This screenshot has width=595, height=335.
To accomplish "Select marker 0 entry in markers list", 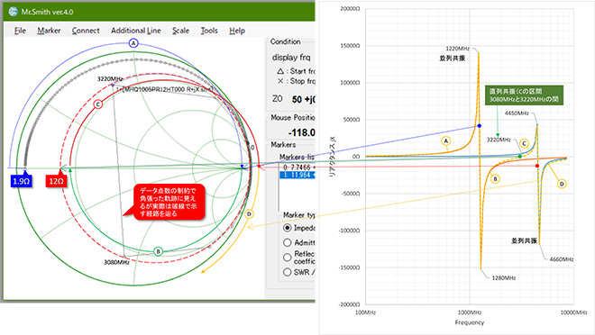I will [x=297, y=167].
